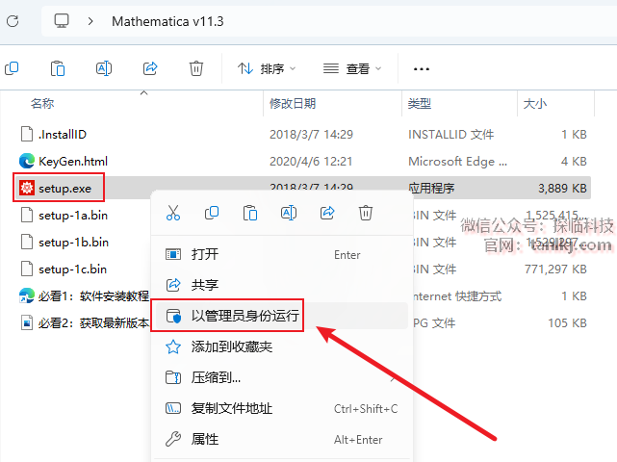Sort by the 大小 column header
Viewport: 617px width, 462px height.
click(x=535, y=104)
